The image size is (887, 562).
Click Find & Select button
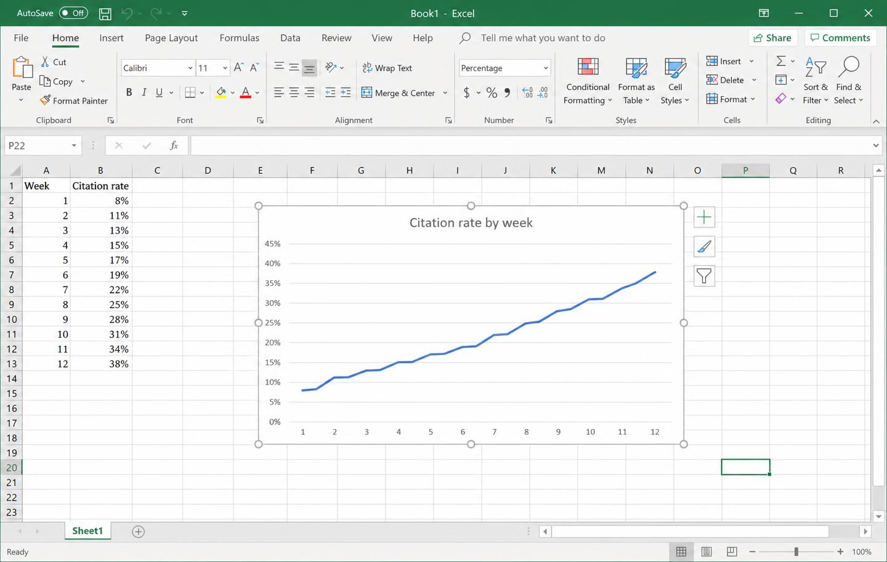(x=849, y=81)
